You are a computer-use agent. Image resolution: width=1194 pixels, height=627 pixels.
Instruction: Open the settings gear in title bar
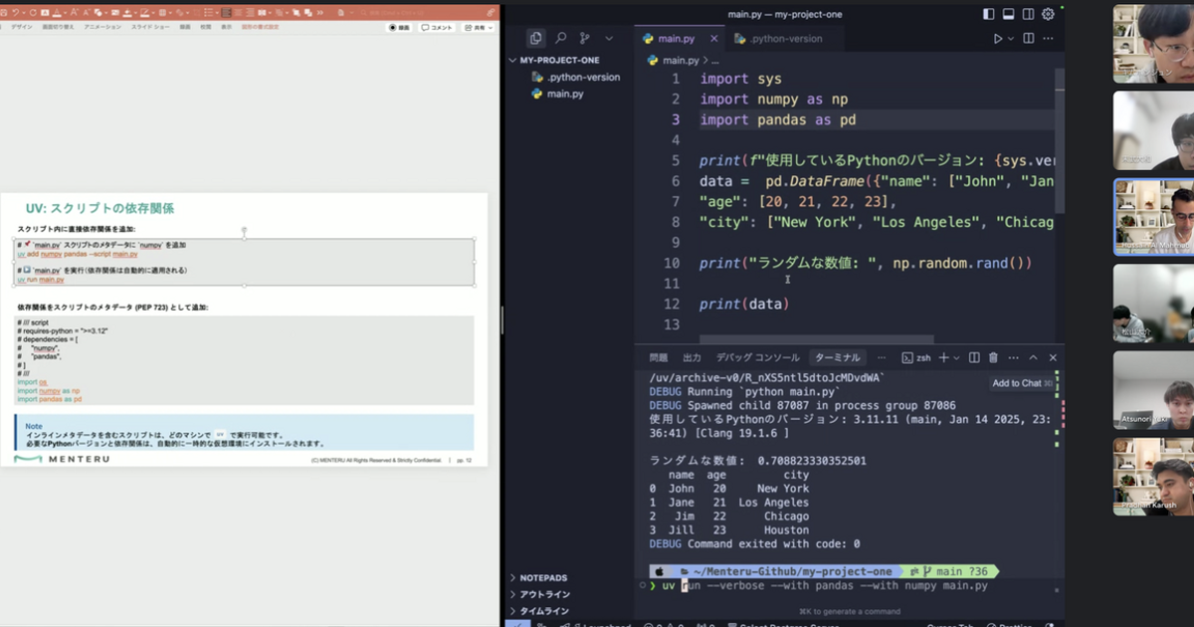click(x=1048, y=14)
